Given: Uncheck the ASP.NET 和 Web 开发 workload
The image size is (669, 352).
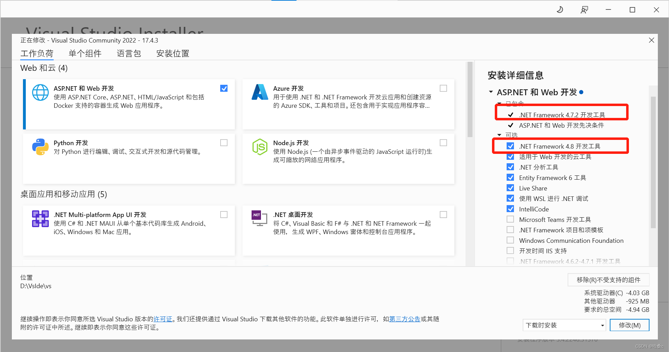Looking at the screenshot, I should tap(224, 88).
